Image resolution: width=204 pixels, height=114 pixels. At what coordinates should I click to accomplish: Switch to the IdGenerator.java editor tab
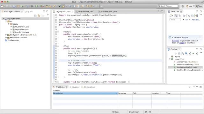tap(109, 12)
